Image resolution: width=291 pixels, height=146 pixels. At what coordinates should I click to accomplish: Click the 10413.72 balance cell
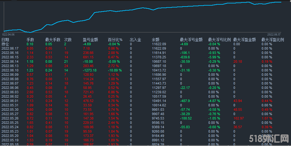159,70
